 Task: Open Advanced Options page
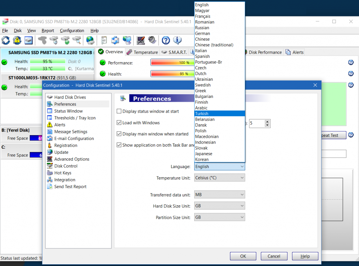tap(72, 159)
